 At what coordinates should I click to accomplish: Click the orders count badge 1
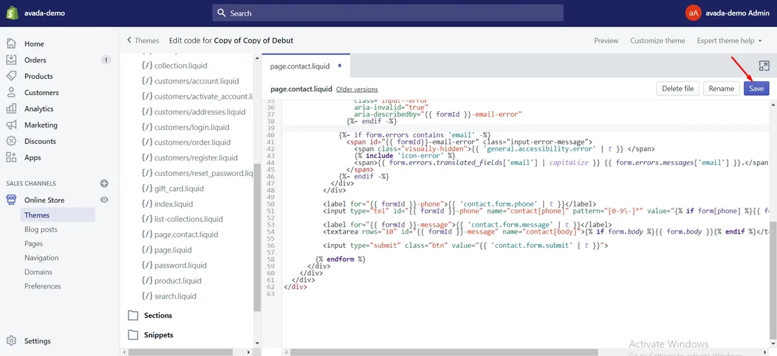point(106,60)
